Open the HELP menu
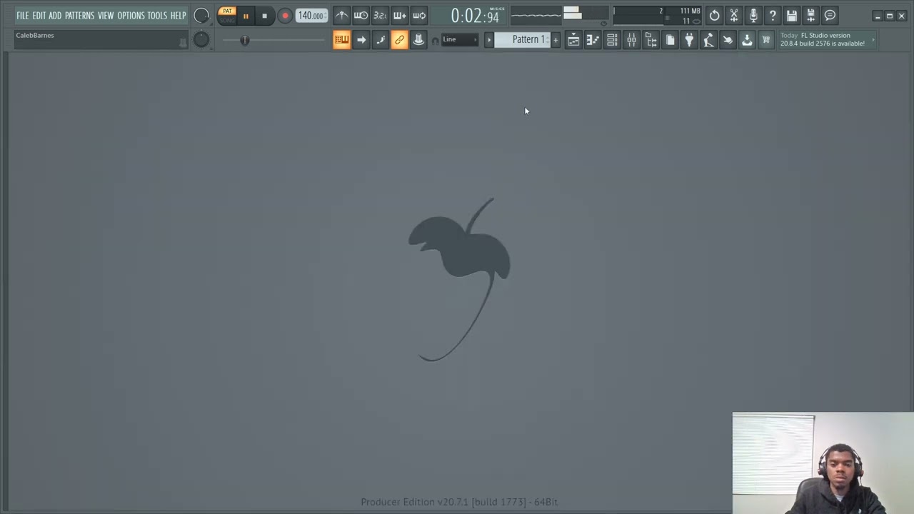 click(178, 16)
